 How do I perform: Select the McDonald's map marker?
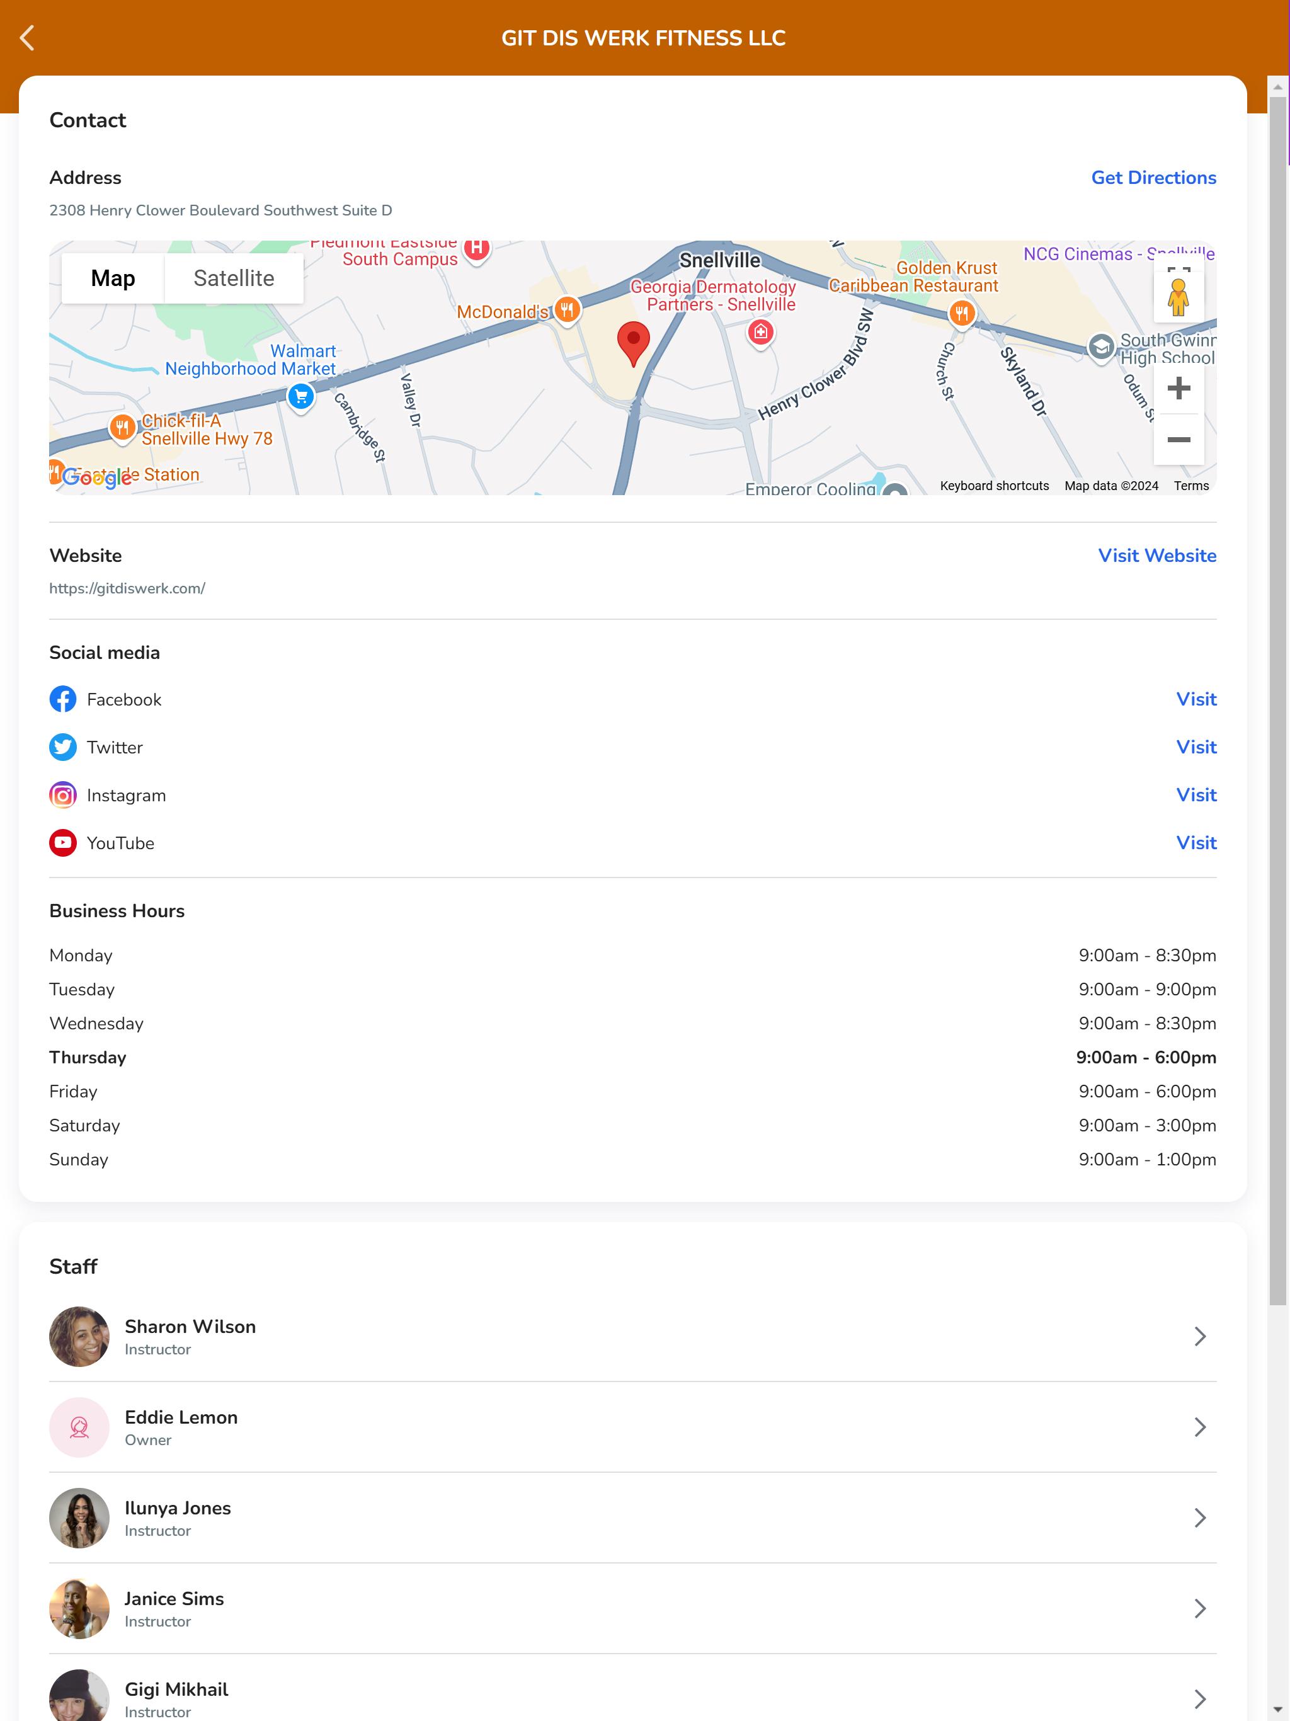[567, 310]
